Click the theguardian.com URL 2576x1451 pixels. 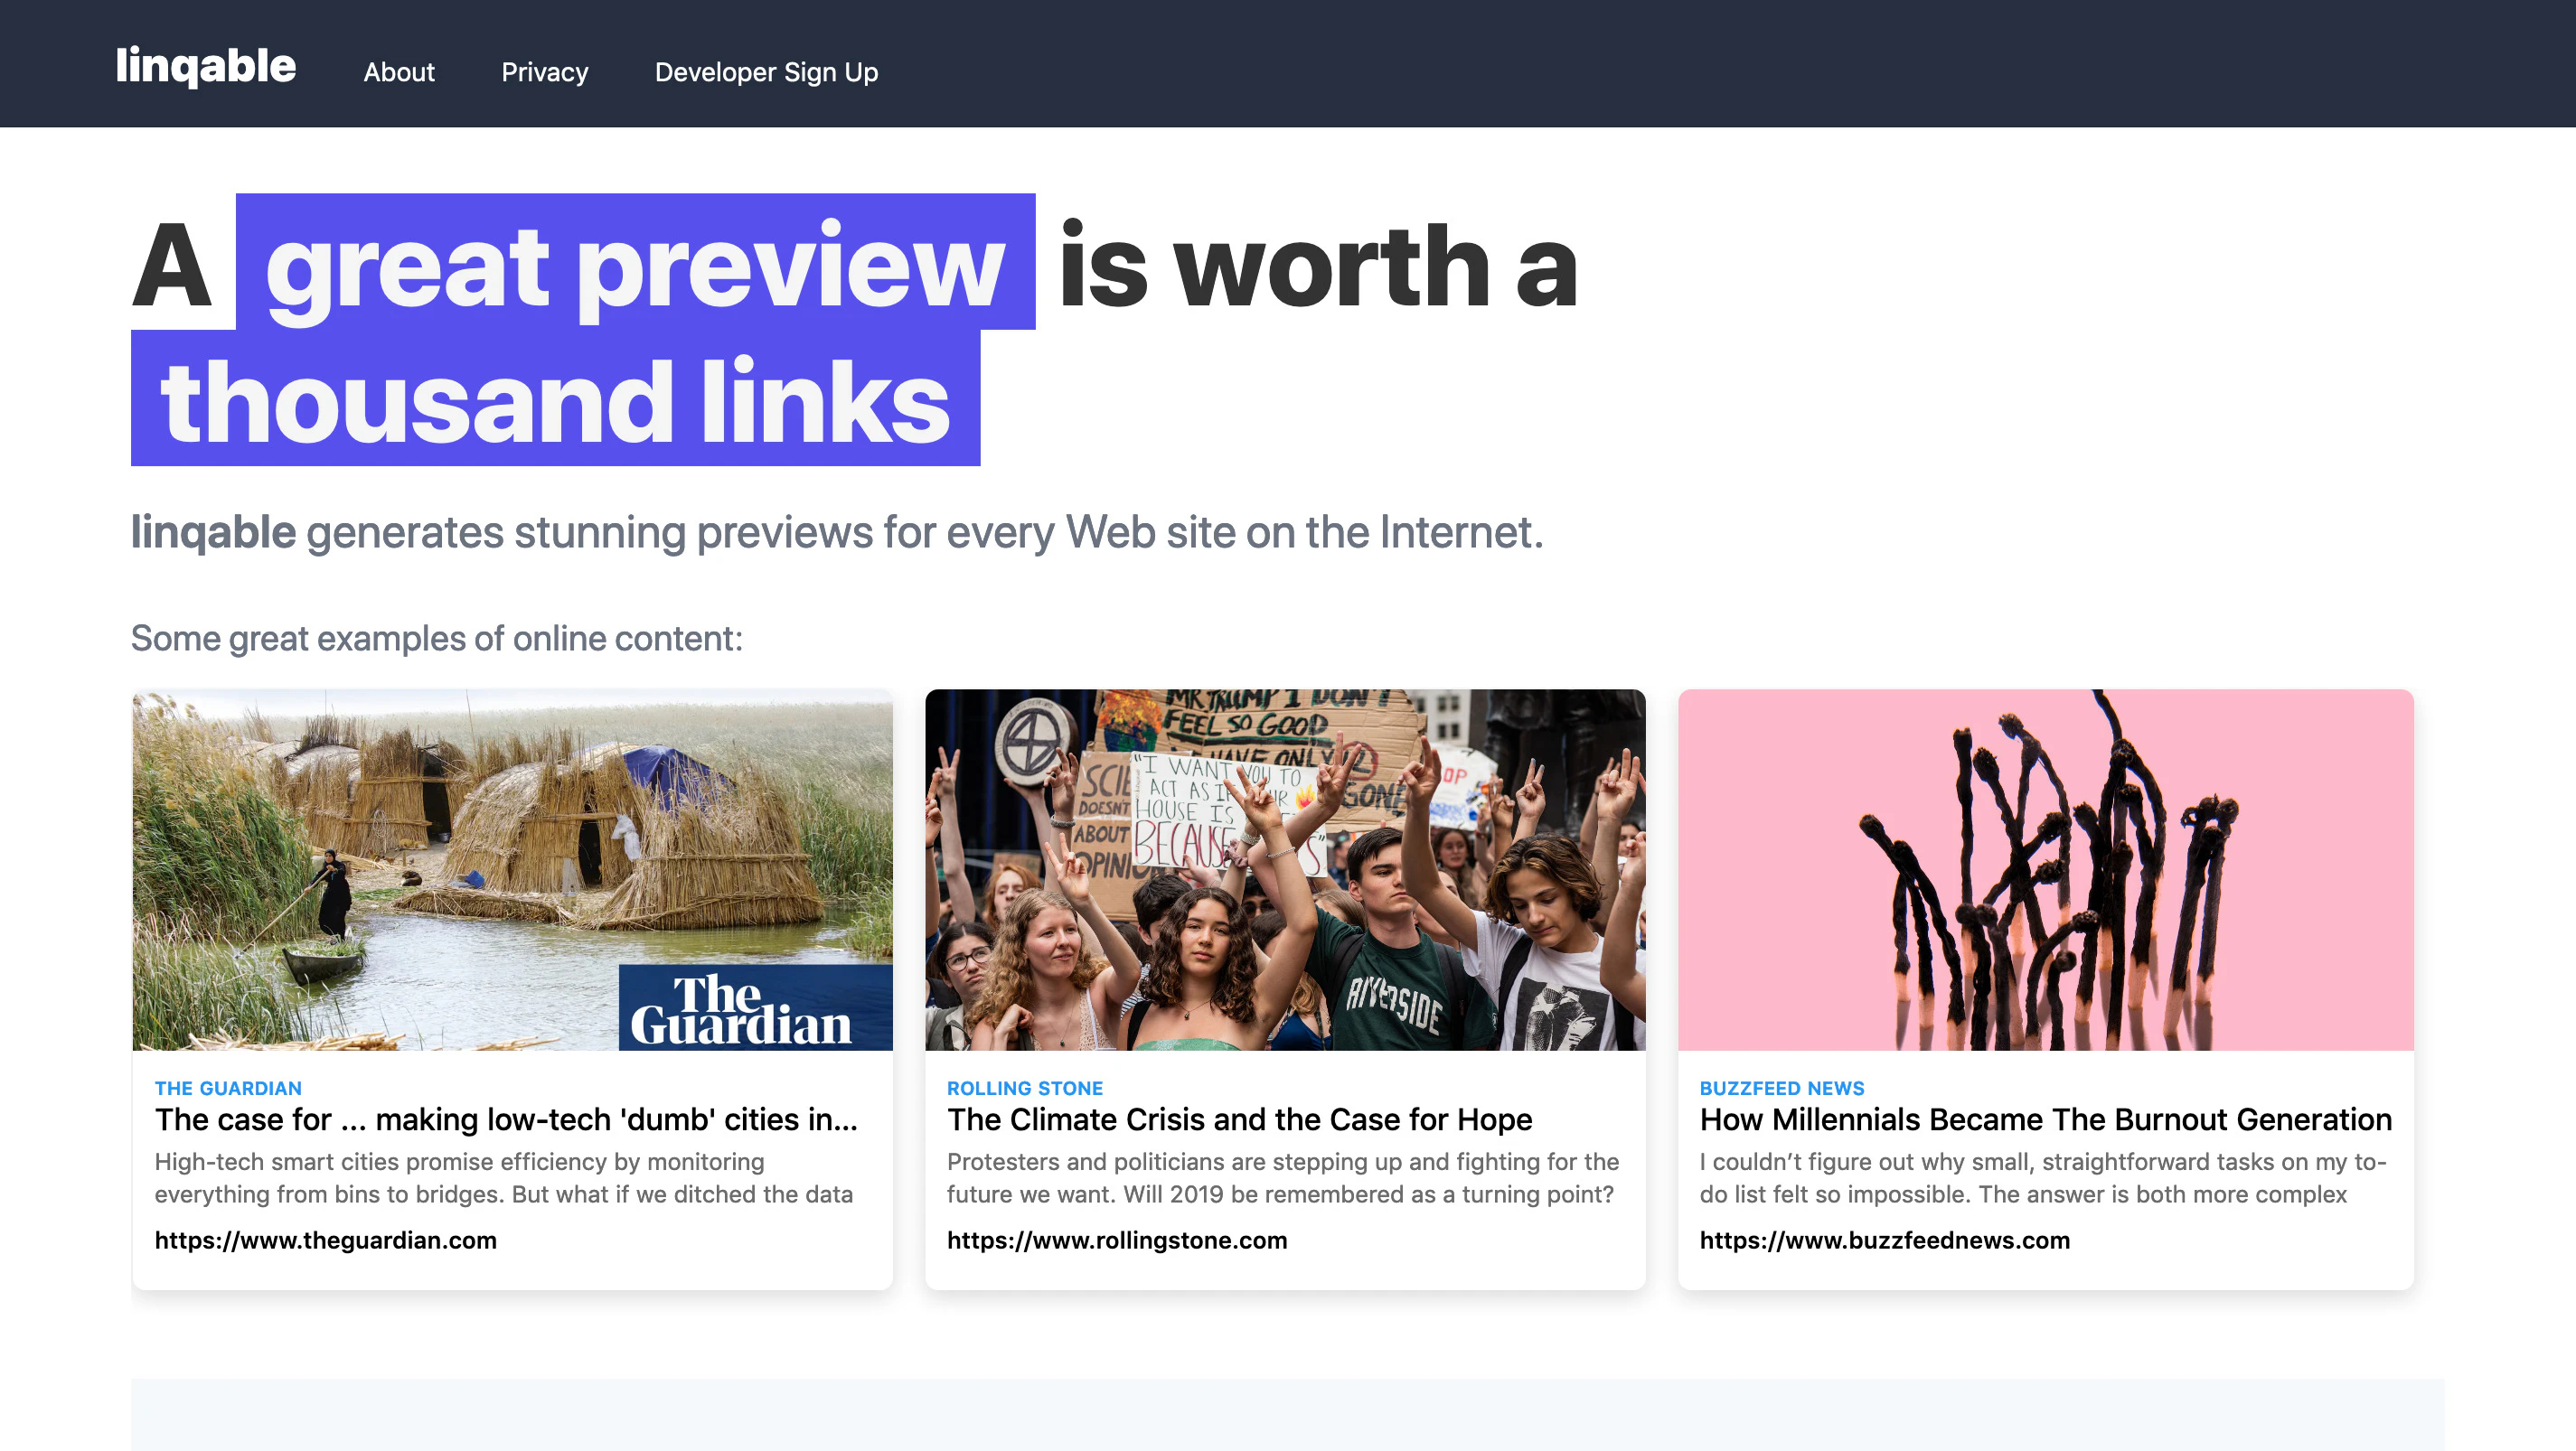[325, 1240]
